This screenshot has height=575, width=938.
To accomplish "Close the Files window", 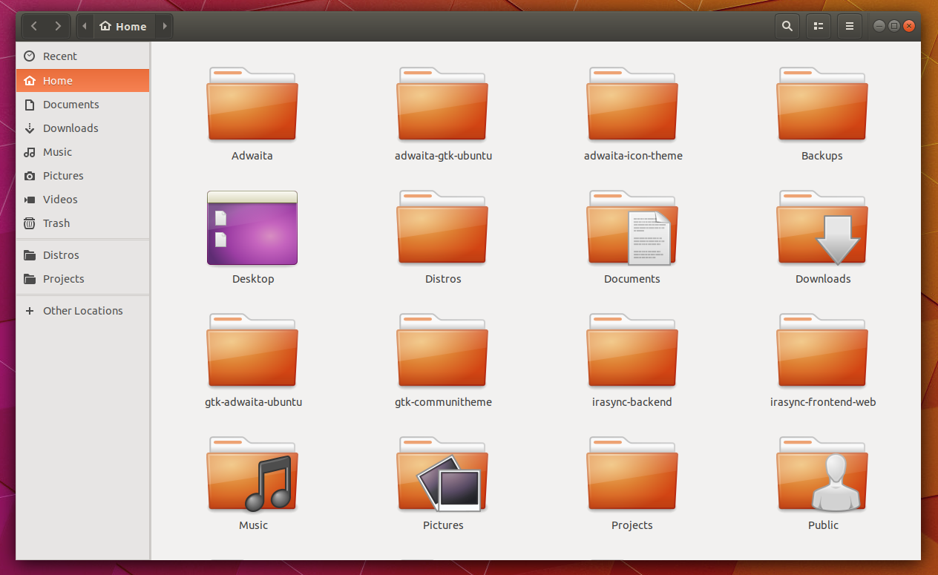I will click(909, 26).
